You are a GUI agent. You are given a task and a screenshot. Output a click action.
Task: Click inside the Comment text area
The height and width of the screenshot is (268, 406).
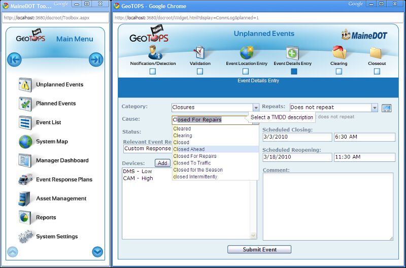(x=328, y=207)
